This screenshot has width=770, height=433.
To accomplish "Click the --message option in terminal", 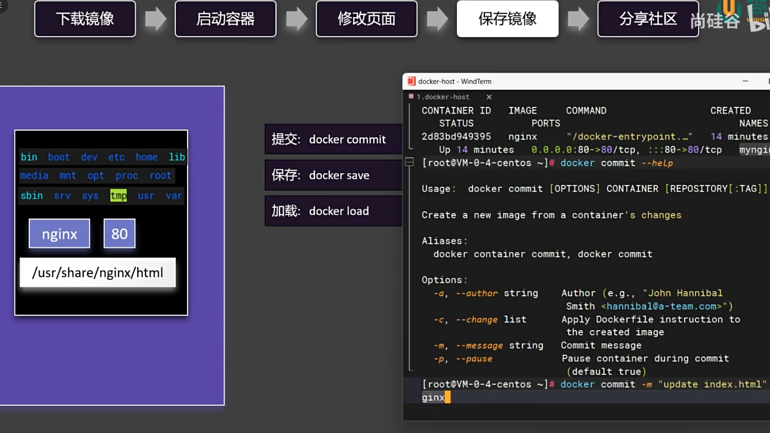I will coord(479,346).
